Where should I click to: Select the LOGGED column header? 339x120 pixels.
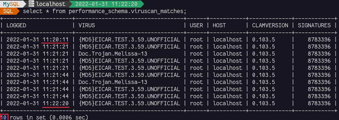(x=16, y=25)
